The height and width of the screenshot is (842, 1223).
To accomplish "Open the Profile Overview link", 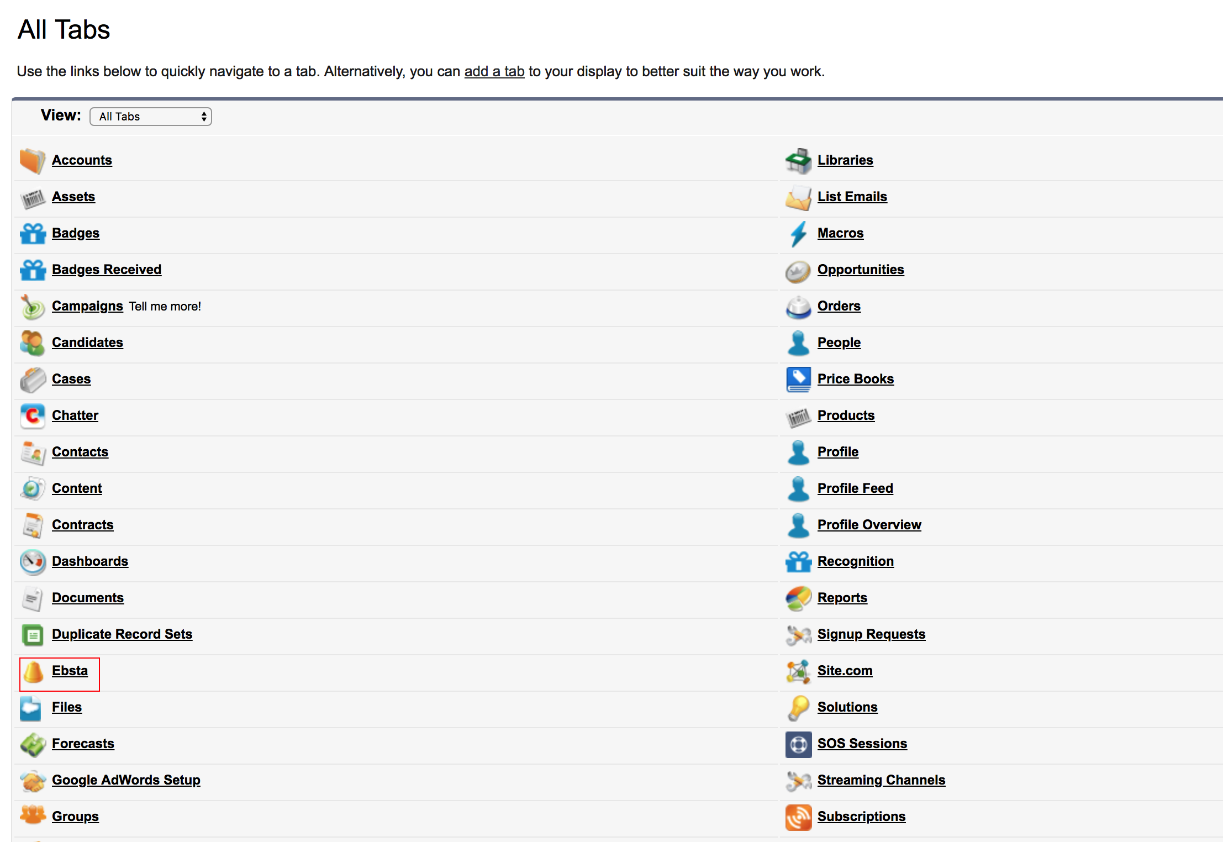I will 869,525.
